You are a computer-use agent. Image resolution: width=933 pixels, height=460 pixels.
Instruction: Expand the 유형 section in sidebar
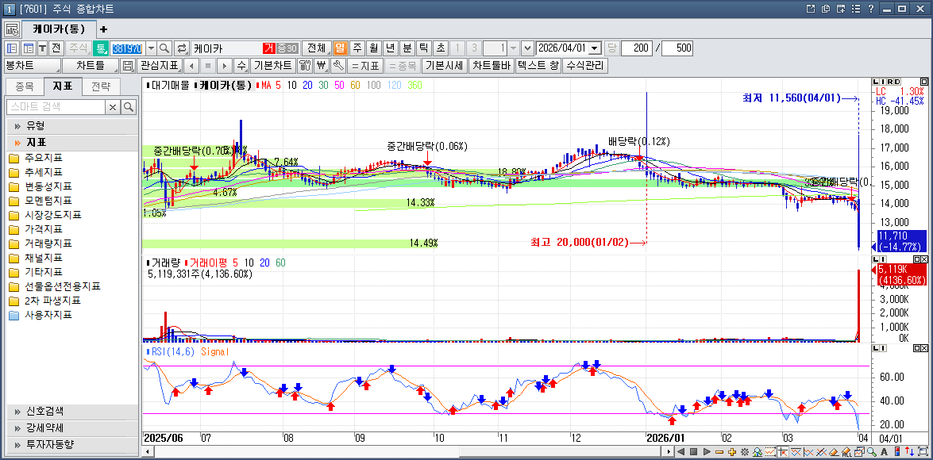36,125
